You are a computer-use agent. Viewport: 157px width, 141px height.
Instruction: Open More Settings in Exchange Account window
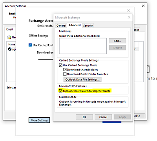click(39, 120)
